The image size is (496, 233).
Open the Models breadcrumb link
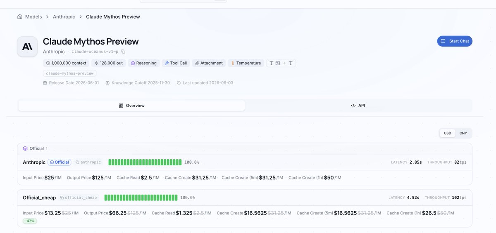pyautogui.click(x=33, y=17)
